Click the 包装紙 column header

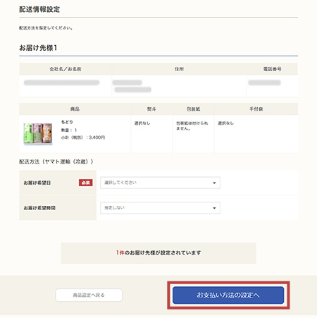193,109
